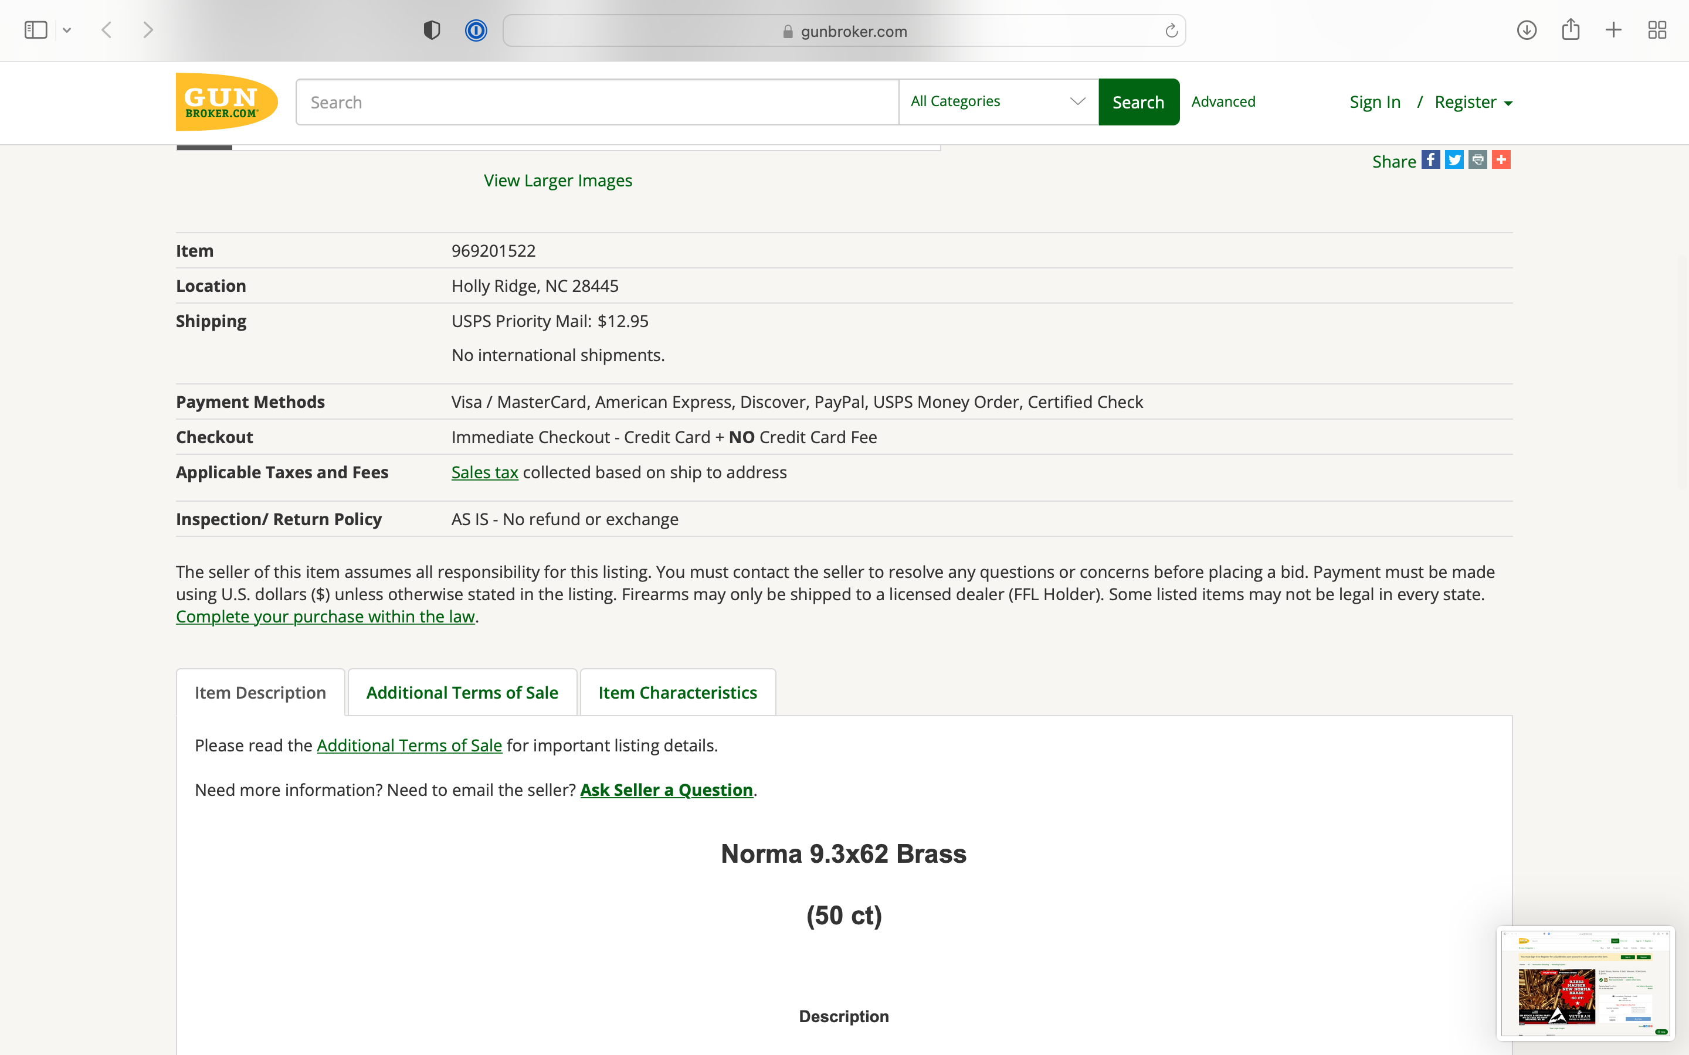Print listing via printer icon
Screen dimensions: 1689x1055
(1477, 160)
